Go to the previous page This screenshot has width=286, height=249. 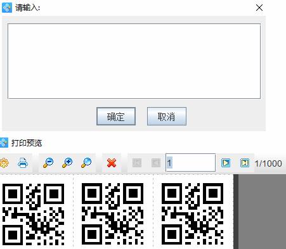[156, 163]
